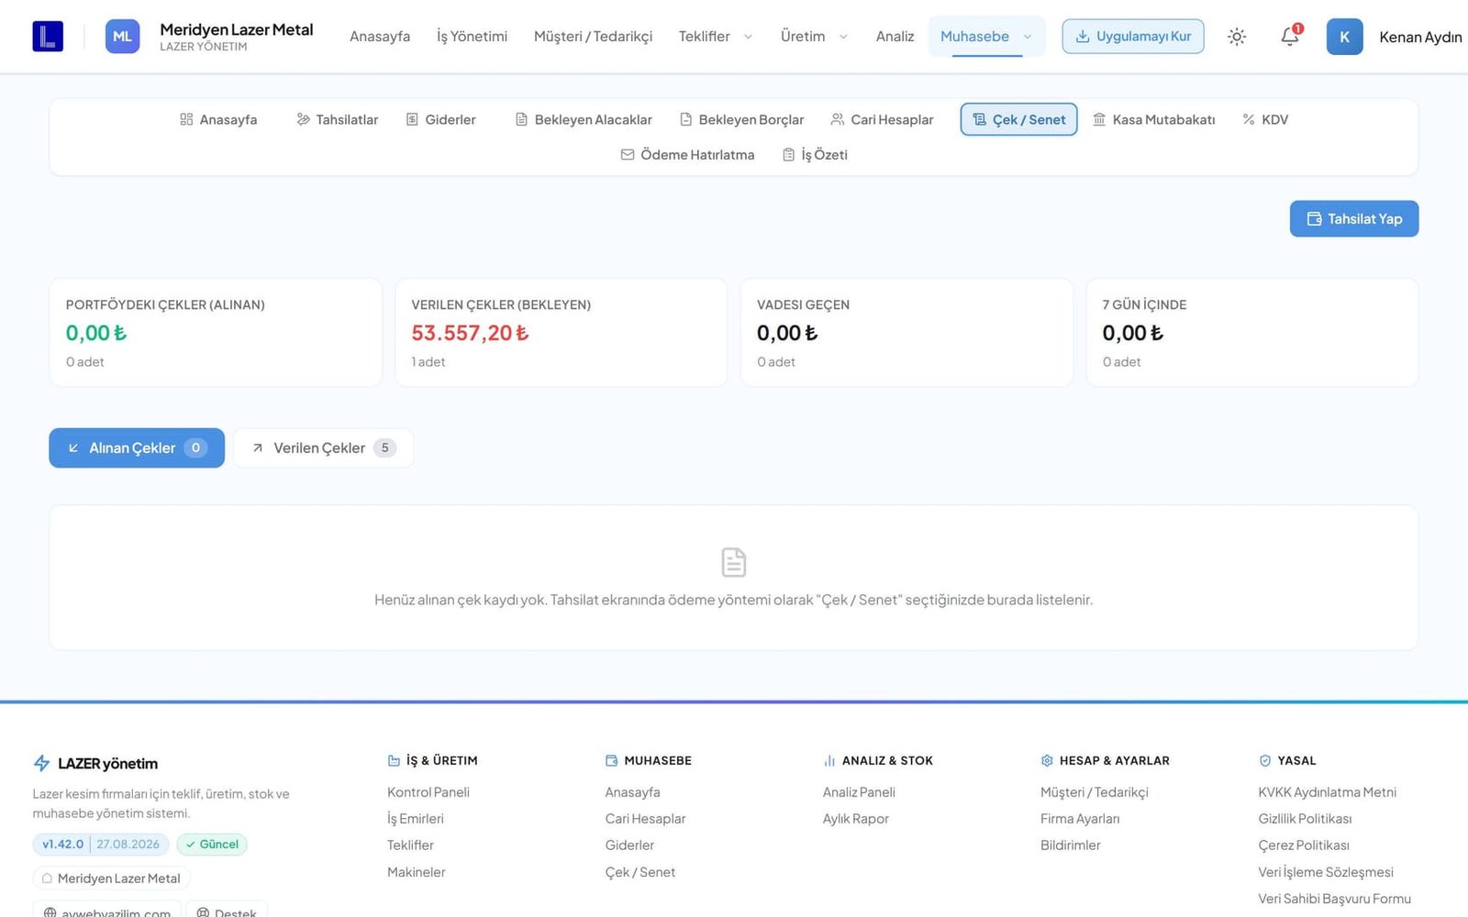Open Müşteri / Tedarikçi in top menu
Viewport: 1468px width, 917px height.
594,37
